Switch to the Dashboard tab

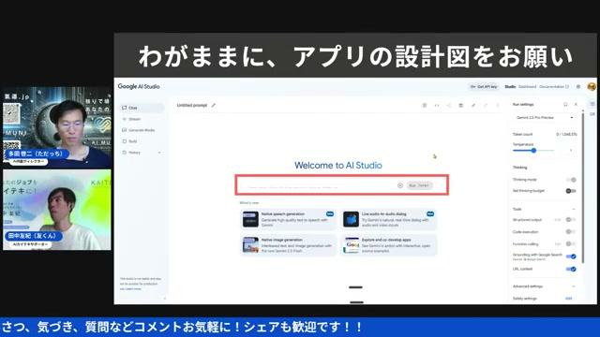pos(527,87)
